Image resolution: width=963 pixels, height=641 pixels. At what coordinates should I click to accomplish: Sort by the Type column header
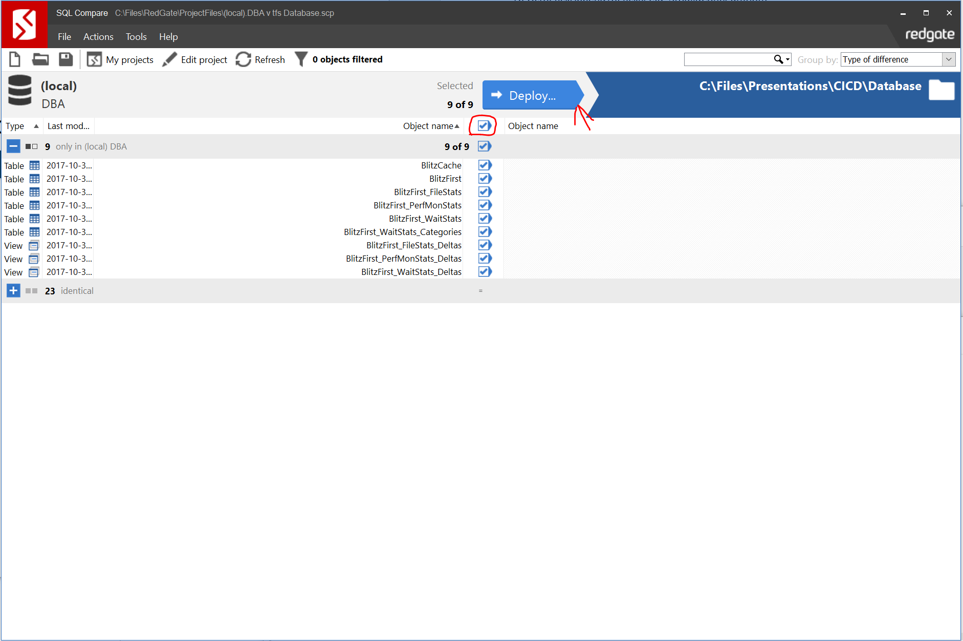pos(21,126)
